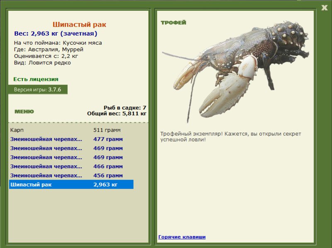Click the Рыб в садке: 7 counter
Image resolution: width=332 pixels, height=248 pixels.
[125, 108]
